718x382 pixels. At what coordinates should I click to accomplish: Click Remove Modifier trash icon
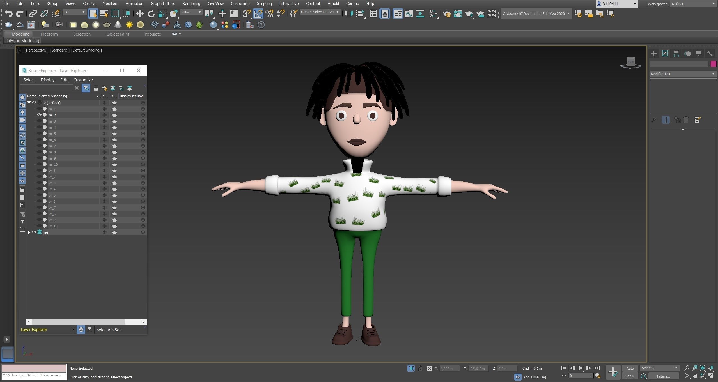[686, 120]
